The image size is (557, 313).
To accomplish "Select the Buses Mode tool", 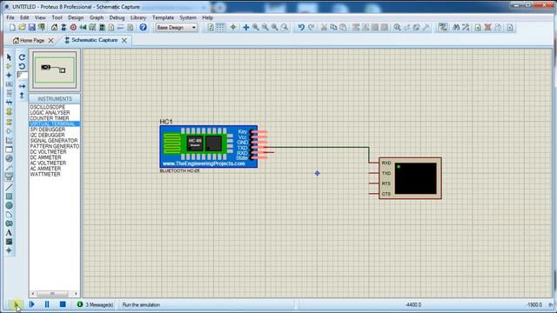I will pos(9,103).
